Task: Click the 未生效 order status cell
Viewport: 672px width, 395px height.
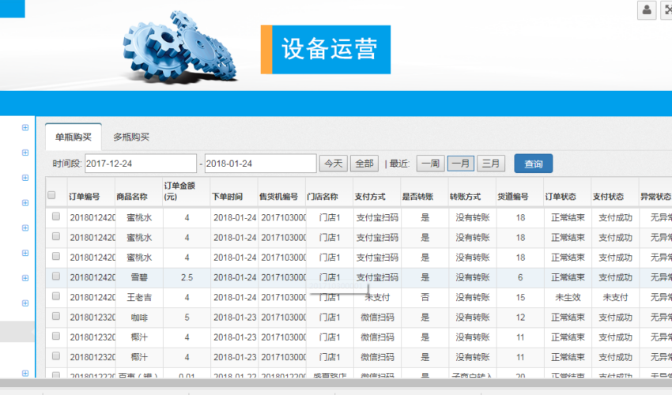Action: pyautogui.click(x=568, y=297)
